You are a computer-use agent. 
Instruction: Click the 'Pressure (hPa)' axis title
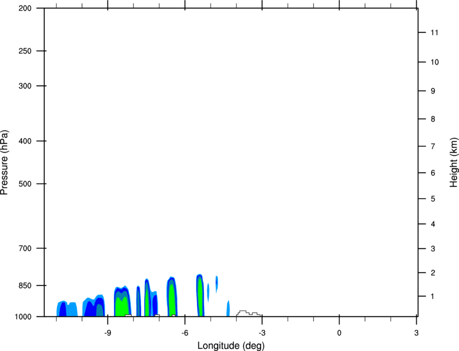4,163
